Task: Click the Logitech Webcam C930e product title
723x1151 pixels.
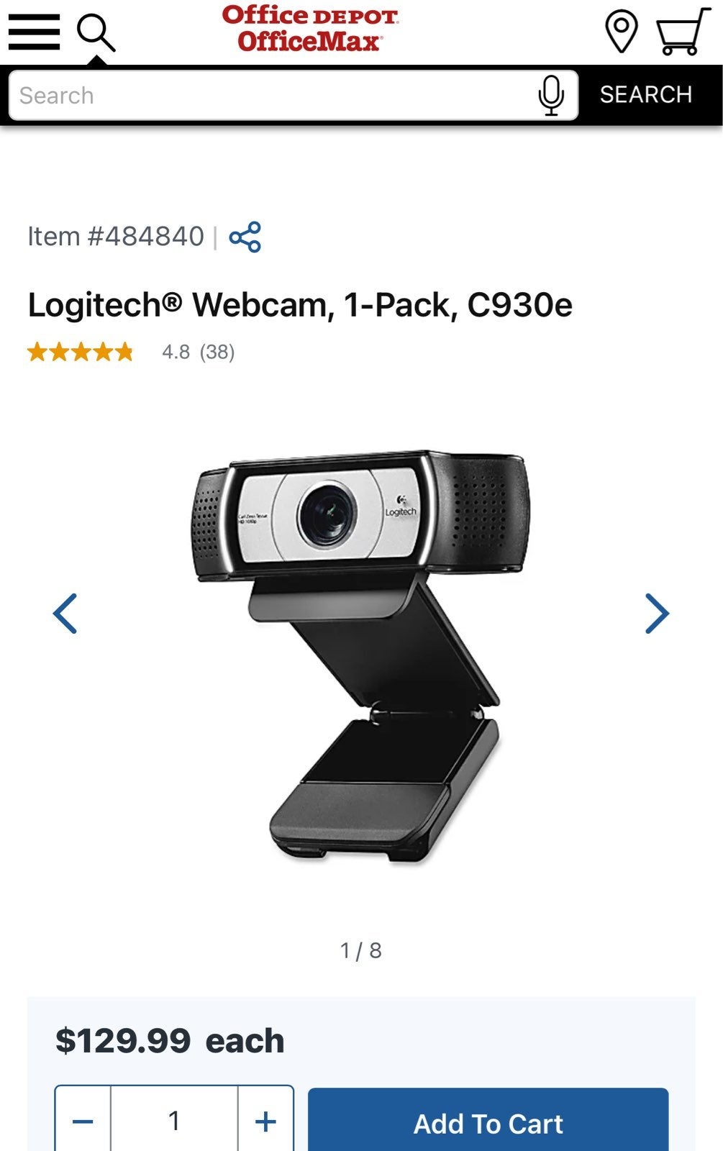Action: pyautogui.click(x=300, y=305)
